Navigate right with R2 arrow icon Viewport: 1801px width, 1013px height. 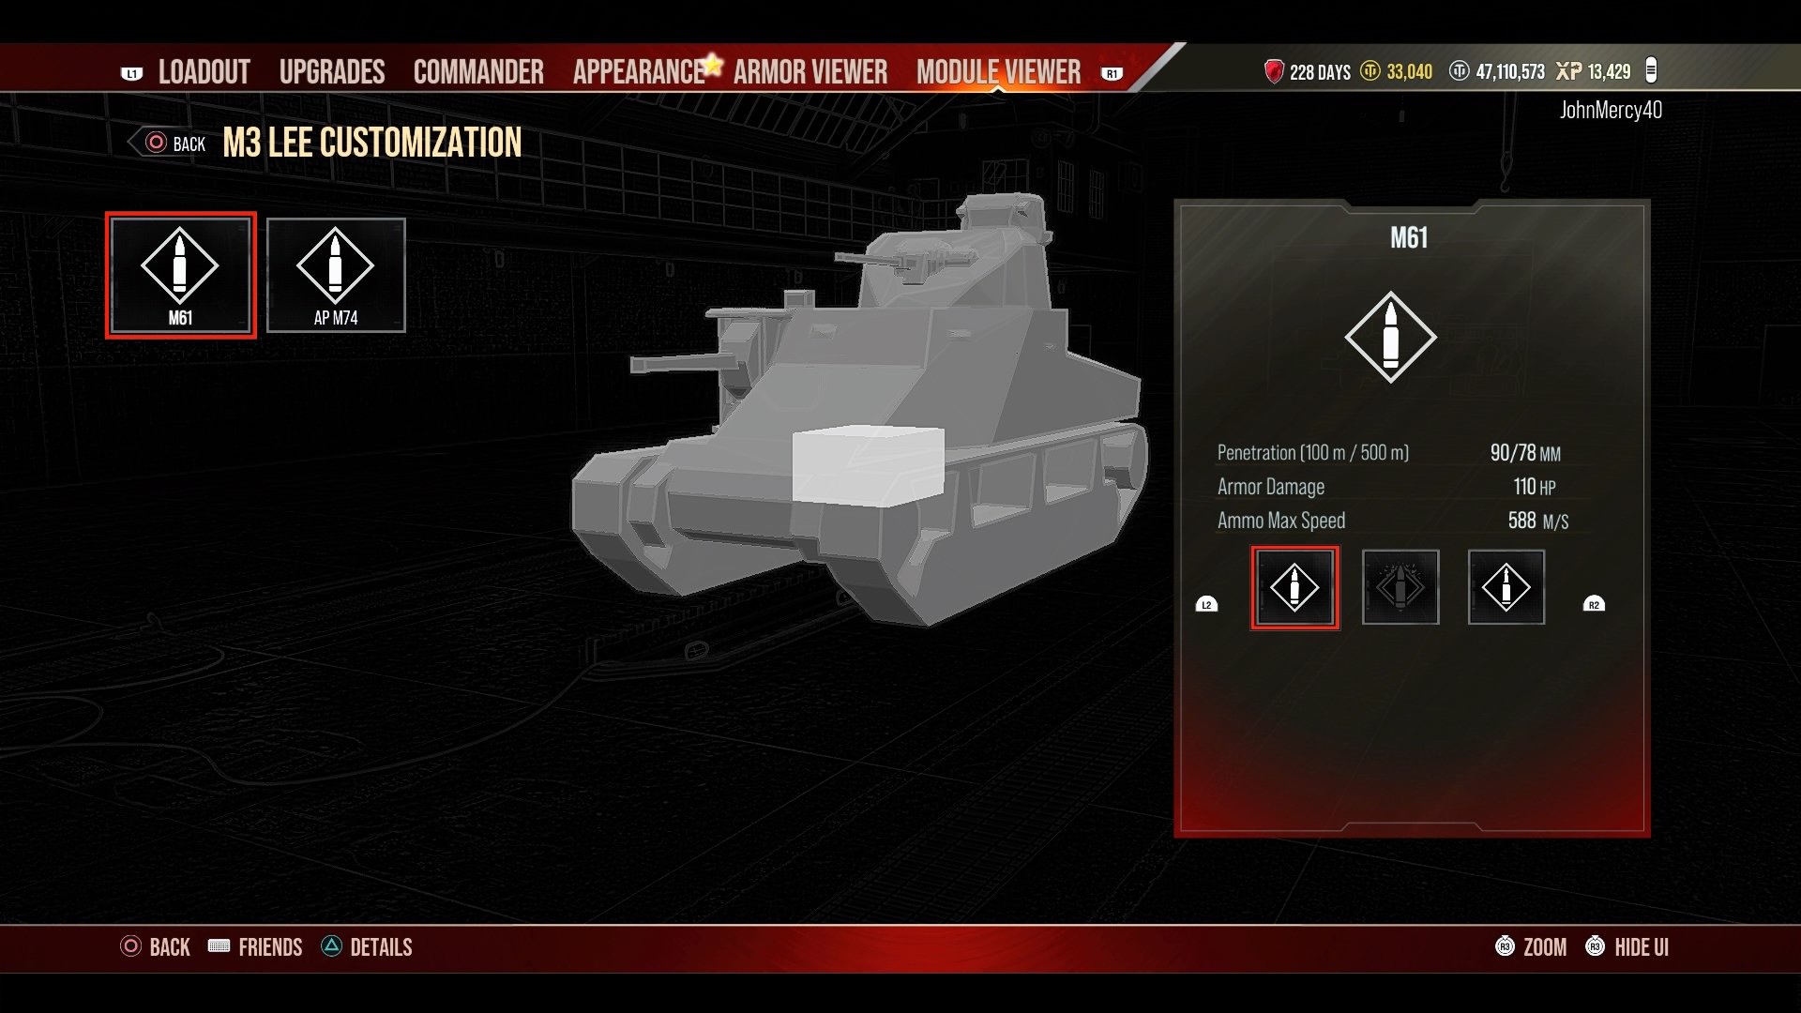(x=1595, y=605)
